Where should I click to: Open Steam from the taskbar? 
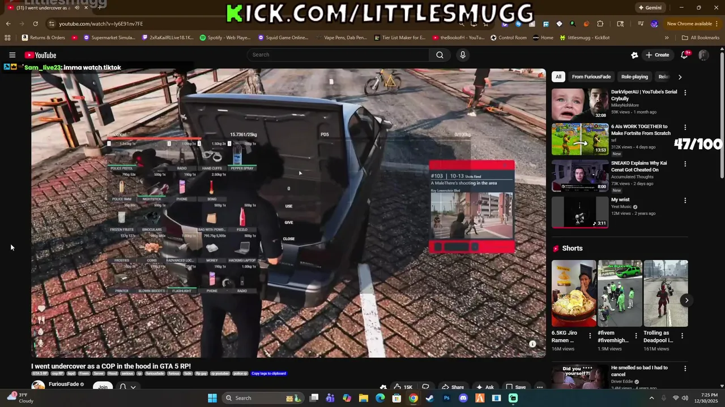tap(430, 398)
